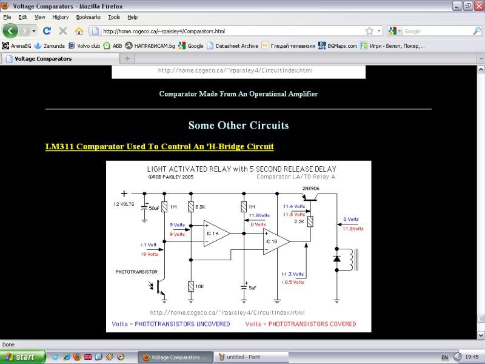Open the Tools menu
485x364 pixels.
[114, 18]
